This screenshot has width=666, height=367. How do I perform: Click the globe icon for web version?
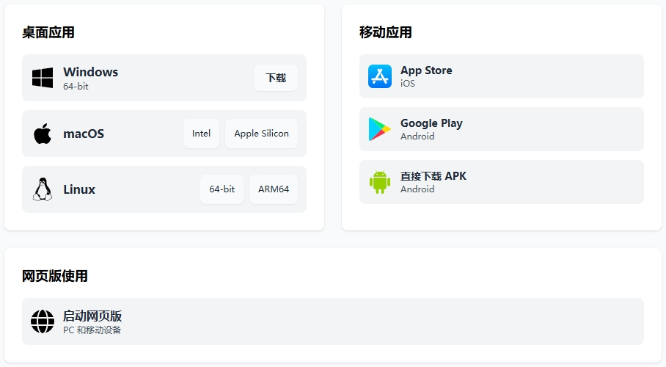click(43, 321)
